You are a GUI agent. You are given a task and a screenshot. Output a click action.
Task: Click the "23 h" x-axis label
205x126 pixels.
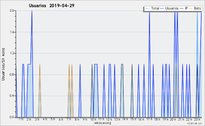tap(197, 119)
